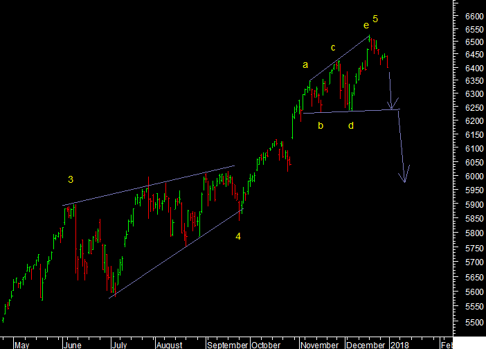This screenshot has width=486, height=349.
Task: Select the yellow 'e' wave label
Action: [x=366, y=26]
